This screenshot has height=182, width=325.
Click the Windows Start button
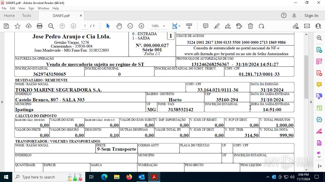(x=6, y=177)
